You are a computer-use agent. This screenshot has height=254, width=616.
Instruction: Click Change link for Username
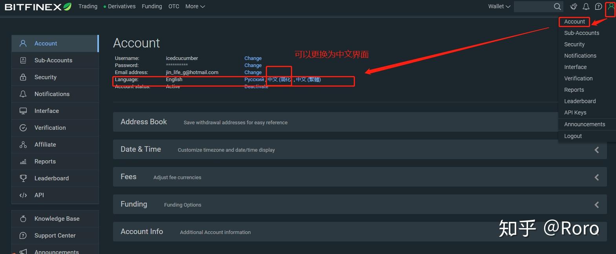253,58
